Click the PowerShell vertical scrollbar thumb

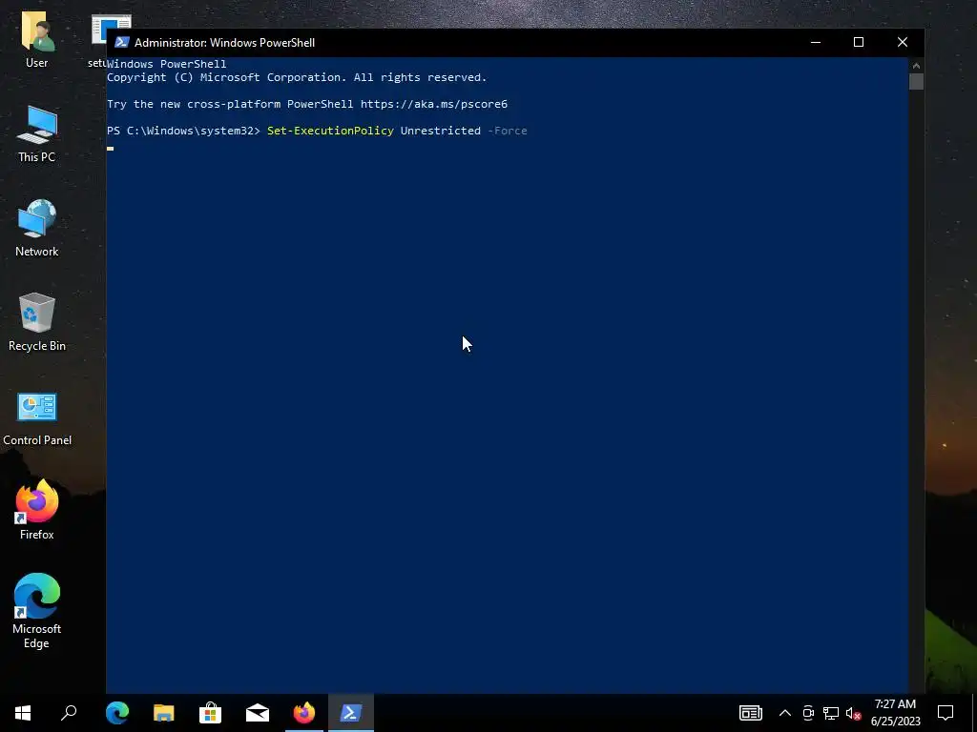916,82
